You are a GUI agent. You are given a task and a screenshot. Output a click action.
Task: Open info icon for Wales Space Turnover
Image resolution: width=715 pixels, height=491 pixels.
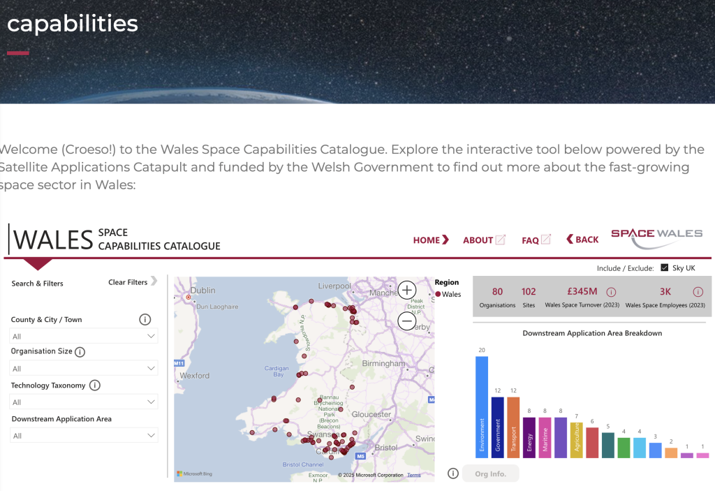tap(611, 292)
